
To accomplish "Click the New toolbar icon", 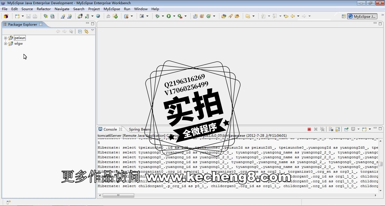I will (x=17, y=16).
